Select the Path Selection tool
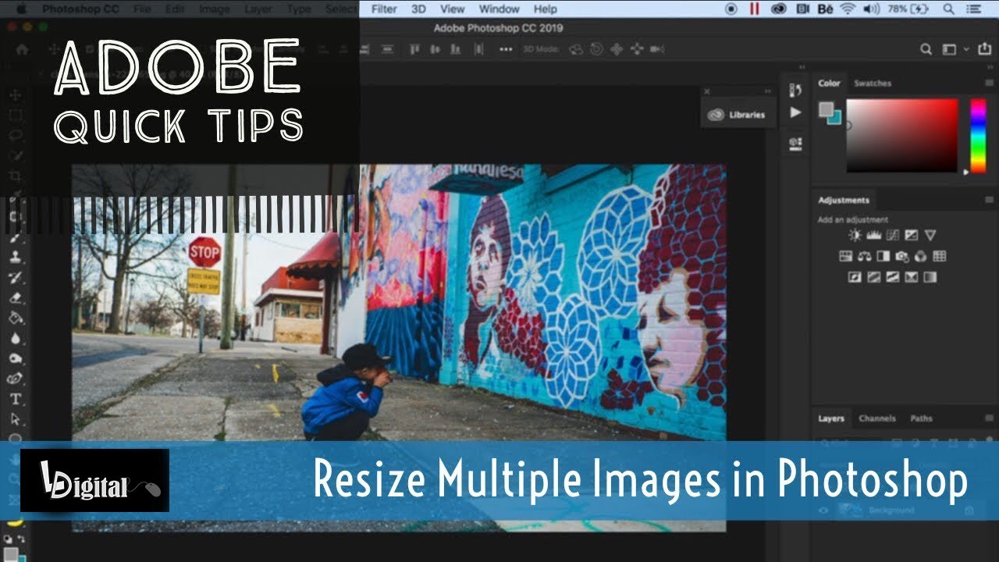Screen dimensions: 999x562 (15, 419)
